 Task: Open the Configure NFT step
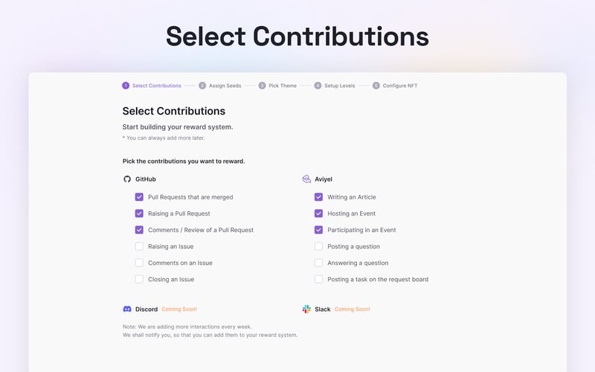(x=400, y=86)
